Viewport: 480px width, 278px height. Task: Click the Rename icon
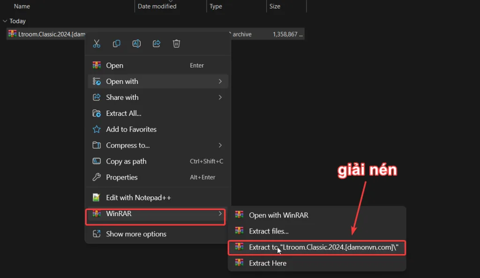point(136,43)
